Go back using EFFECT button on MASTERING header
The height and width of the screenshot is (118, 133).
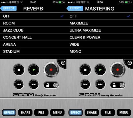pyautogui.click(x=75, y=8)
